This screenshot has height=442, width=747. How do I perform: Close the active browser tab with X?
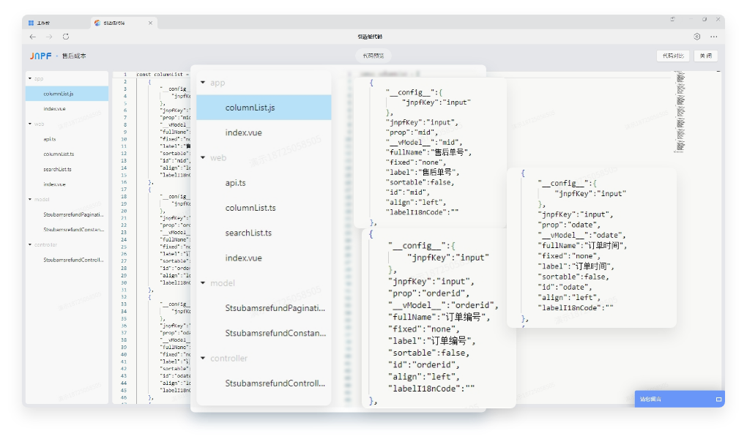[x=151, y=23]
